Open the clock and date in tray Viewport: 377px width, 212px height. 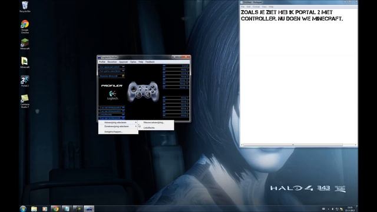click(350, 209)
